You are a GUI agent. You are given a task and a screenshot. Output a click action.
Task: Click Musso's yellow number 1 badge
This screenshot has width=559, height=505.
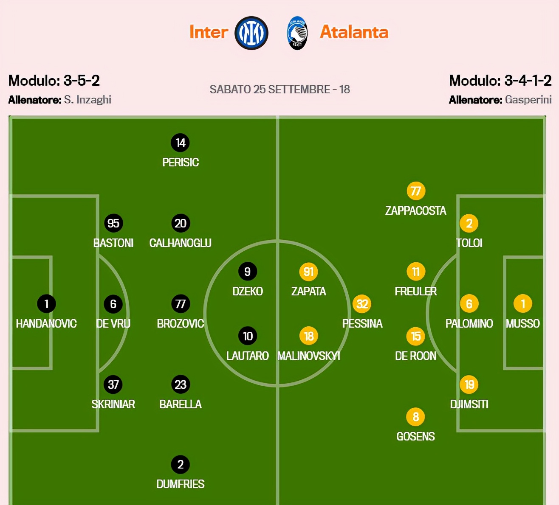pos(523,304)
